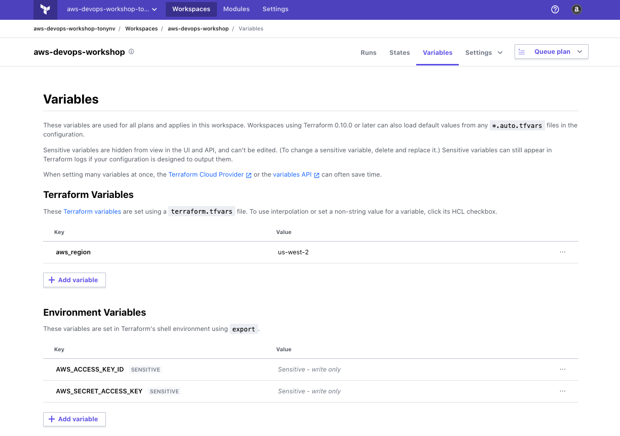Image resolution: width=620 pixels, height=436 pixels.
Task: Click the Terraform logo in the header
Action: tap(45, 9)
